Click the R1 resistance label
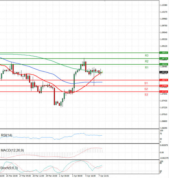Viewport: 169px width, 178px height. tap(146, 68)
